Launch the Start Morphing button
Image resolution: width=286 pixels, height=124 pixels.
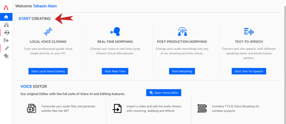(x=182, y=71)
